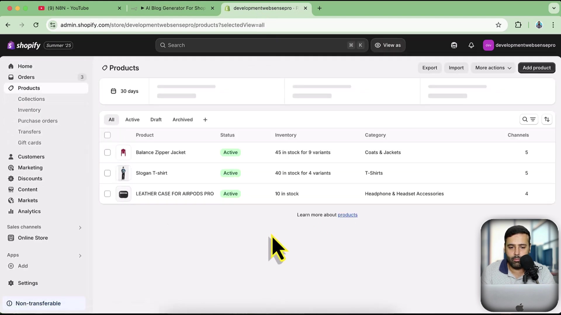Expand the Apps section chevron

click(80, 256)
